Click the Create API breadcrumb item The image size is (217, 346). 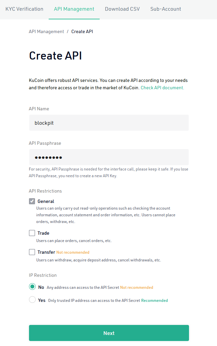point(82,31)
